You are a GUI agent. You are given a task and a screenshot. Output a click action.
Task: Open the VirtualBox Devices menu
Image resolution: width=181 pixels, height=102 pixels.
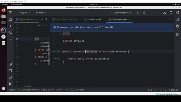[x=20, y=1]
